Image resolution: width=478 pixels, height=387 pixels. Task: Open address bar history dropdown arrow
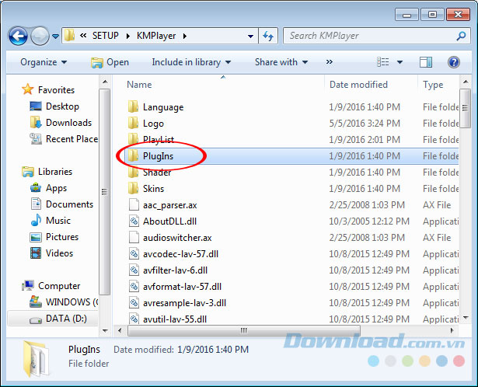(x=250, y=36)
